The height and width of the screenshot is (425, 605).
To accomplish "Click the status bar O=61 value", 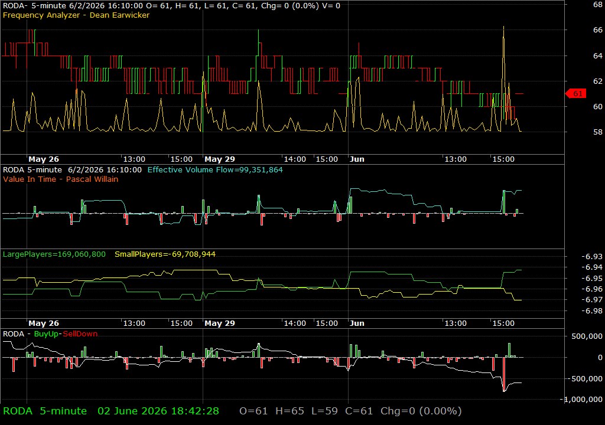I will pyautogui.click(x=253, y=411).
